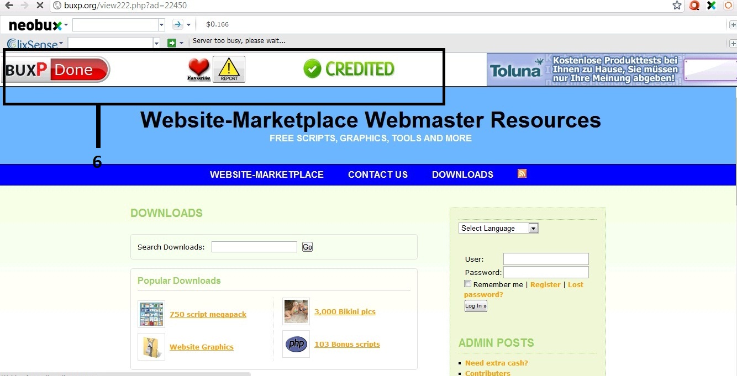737x376 pixels.
Task: Open the Website Graphics folder thumbnail
Action: coord(151,347)
